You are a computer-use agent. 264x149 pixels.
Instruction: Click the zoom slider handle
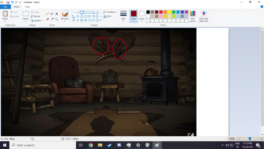click(250, 139)
